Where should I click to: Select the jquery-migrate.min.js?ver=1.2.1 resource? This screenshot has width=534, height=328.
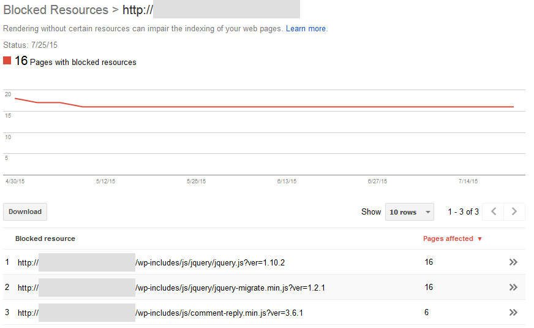point(230,288)
